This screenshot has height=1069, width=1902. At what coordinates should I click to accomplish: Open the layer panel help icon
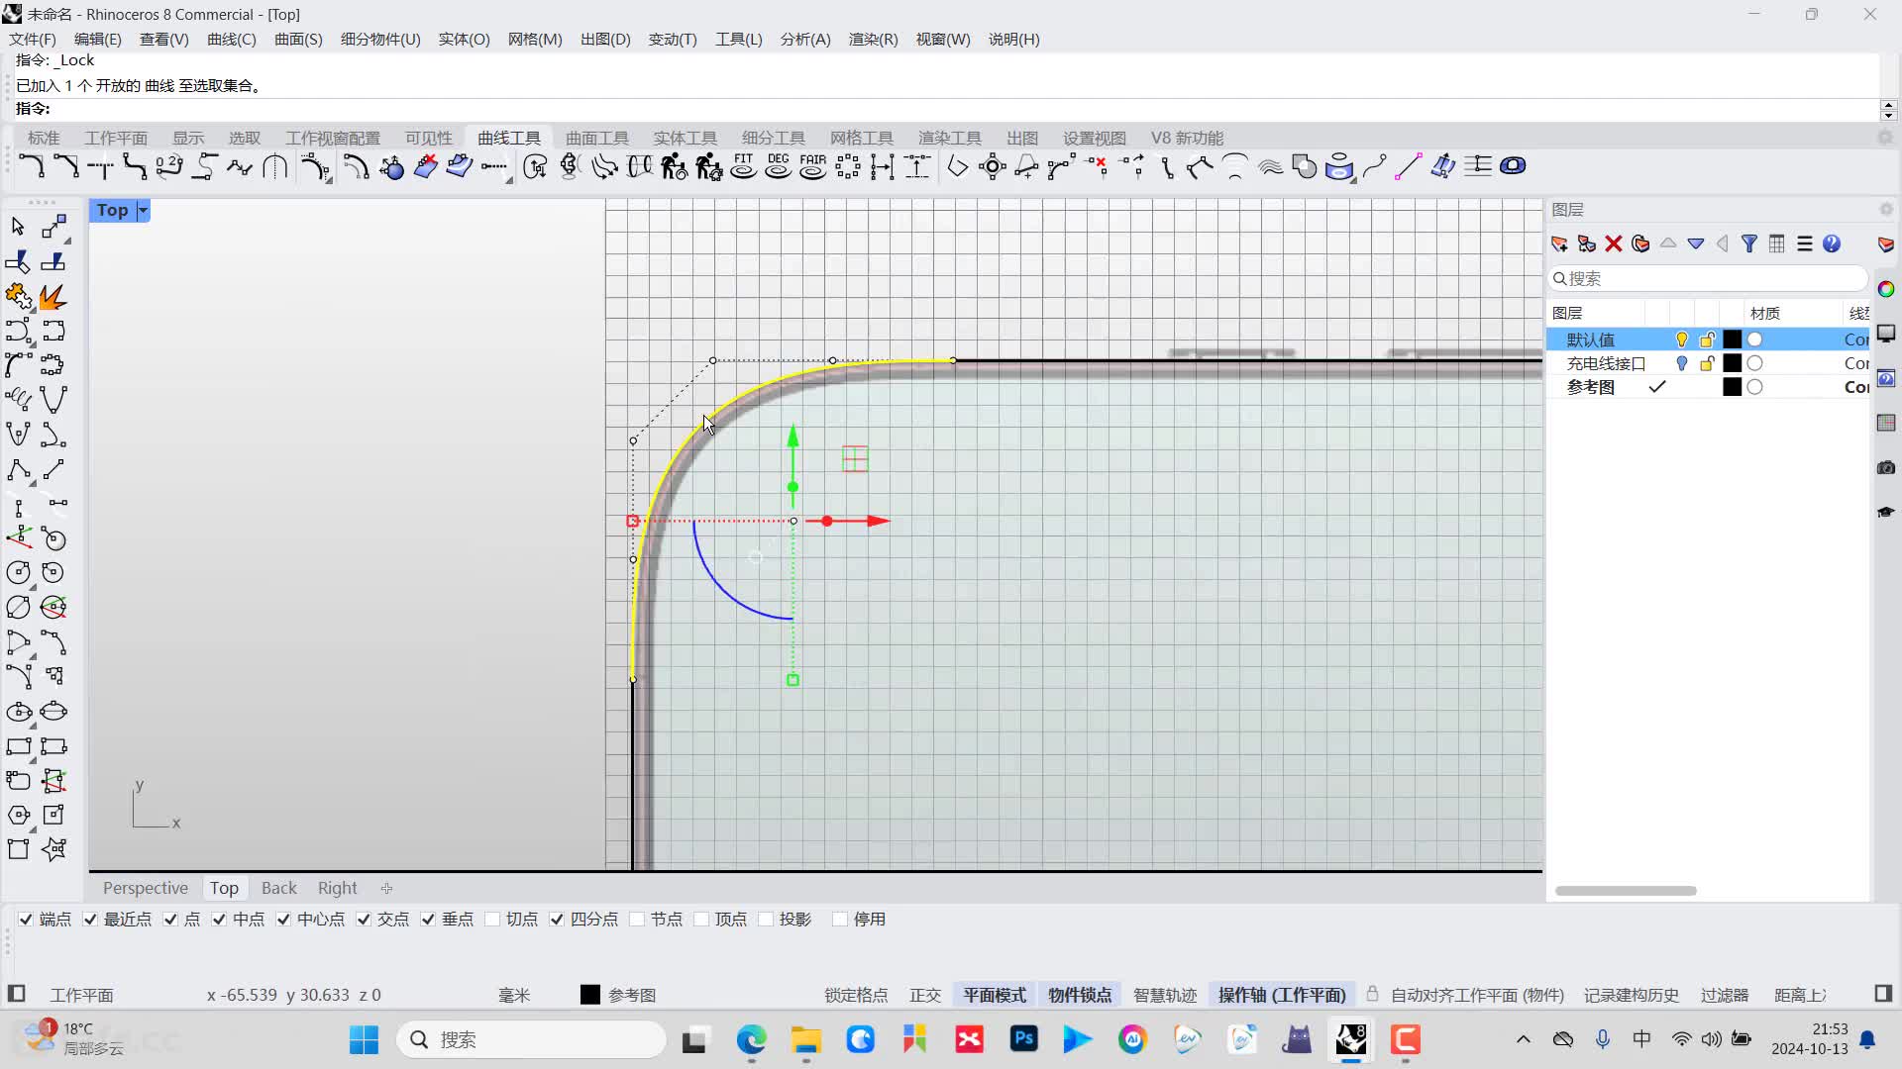click(1832, 243)
